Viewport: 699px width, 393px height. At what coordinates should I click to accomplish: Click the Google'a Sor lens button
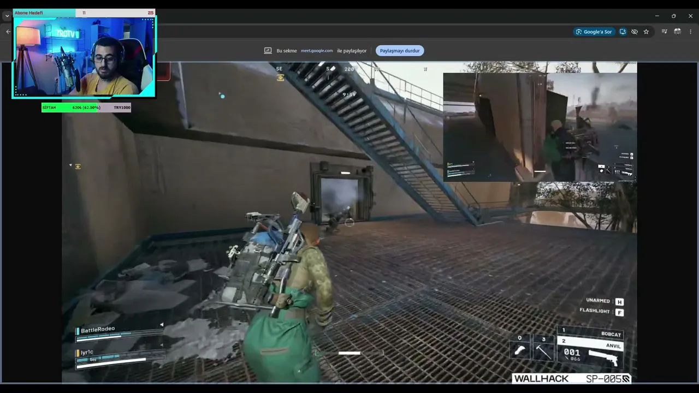point(594,32)
